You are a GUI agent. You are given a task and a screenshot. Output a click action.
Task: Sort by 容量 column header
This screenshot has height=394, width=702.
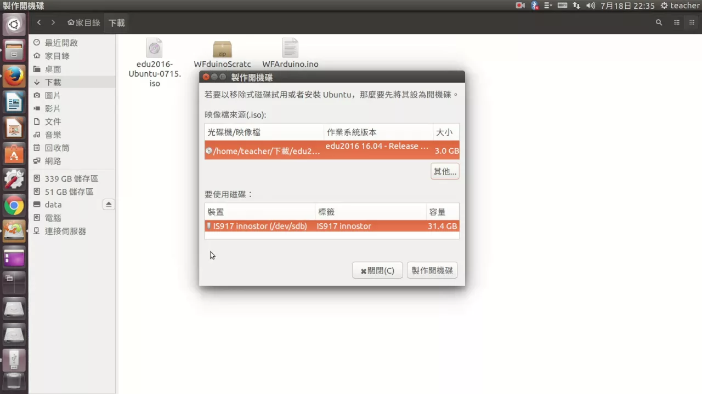443,212
